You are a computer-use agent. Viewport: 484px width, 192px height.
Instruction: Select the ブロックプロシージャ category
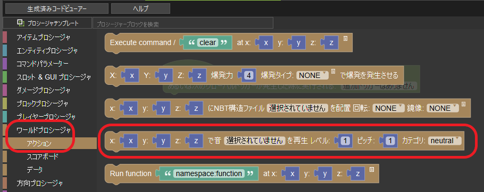tap(43, 104)
